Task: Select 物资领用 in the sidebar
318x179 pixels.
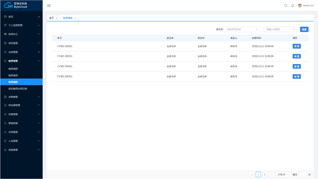Action: (x=13, y=69)
